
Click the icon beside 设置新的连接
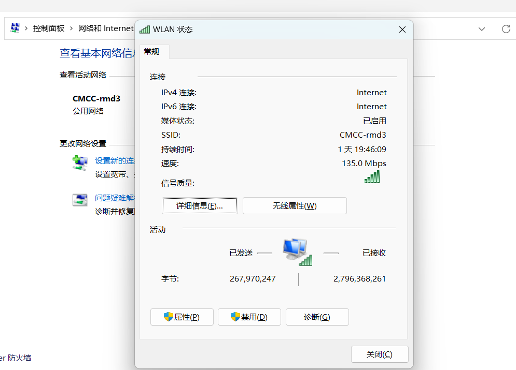point(80,162)
